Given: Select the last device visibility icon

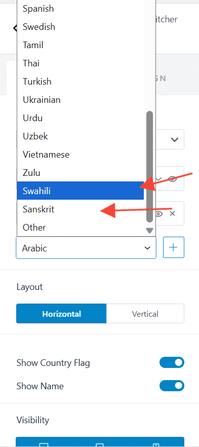Looking at the screenshot, I should point(156,443).
